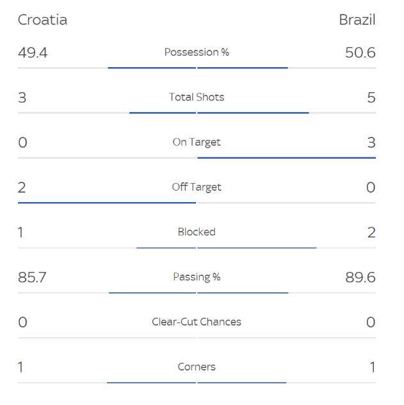Click Brazil's On Target value of 3
This screenshot has width=404, height=405.
371,142
